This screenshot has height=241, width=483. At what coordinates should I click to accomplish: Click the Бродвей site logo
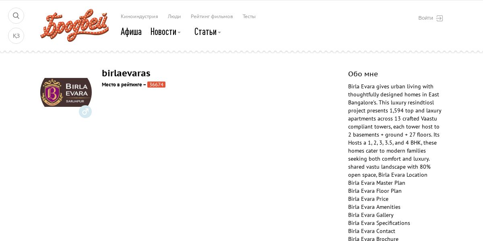[x=74, y=26]
